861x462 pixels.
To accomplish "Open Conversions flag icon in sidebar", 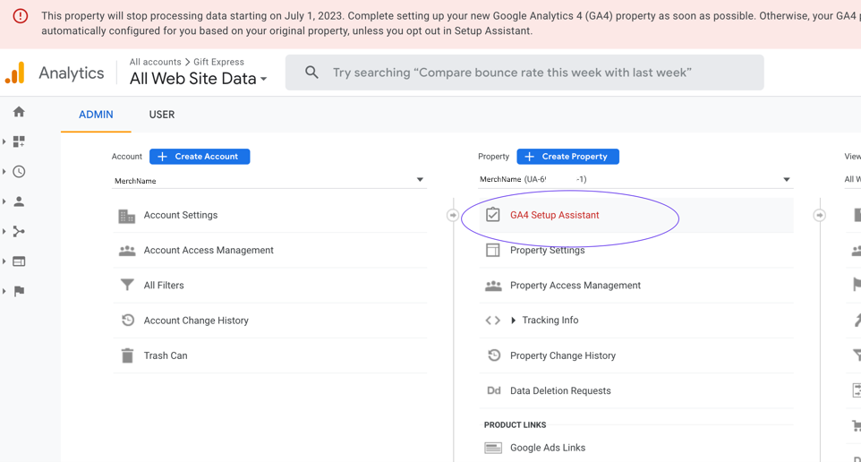I will pos(19,291).
